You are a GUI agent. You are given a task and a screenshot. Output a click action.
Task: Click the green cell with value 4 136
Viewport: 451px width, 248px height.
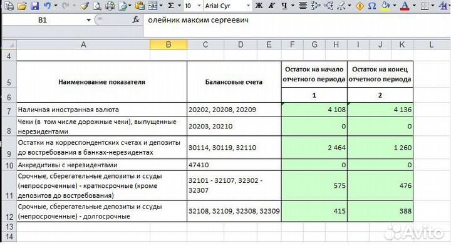(x=380, y=110)
